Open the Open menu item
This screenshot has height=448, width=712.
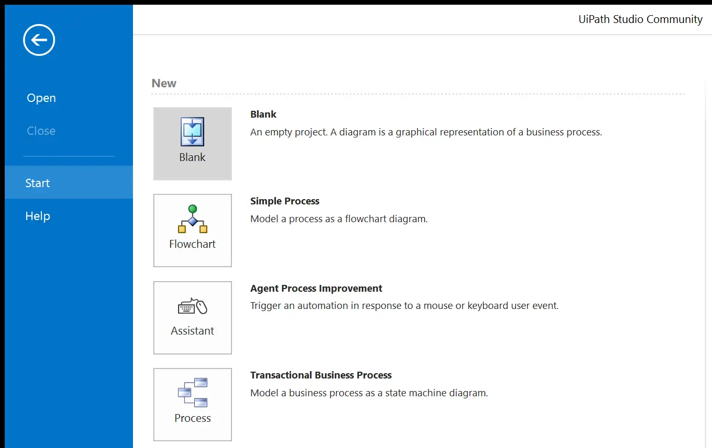41,98
